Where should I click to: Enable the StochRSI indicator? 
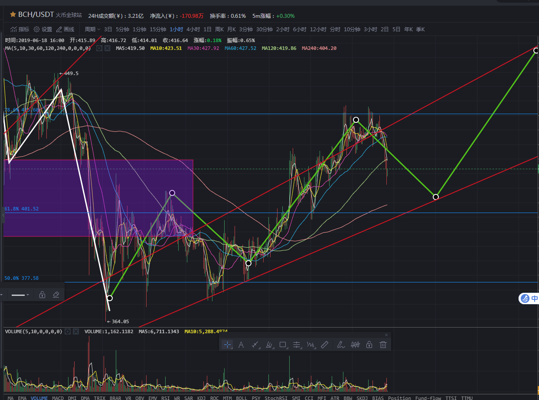point(276,398)
